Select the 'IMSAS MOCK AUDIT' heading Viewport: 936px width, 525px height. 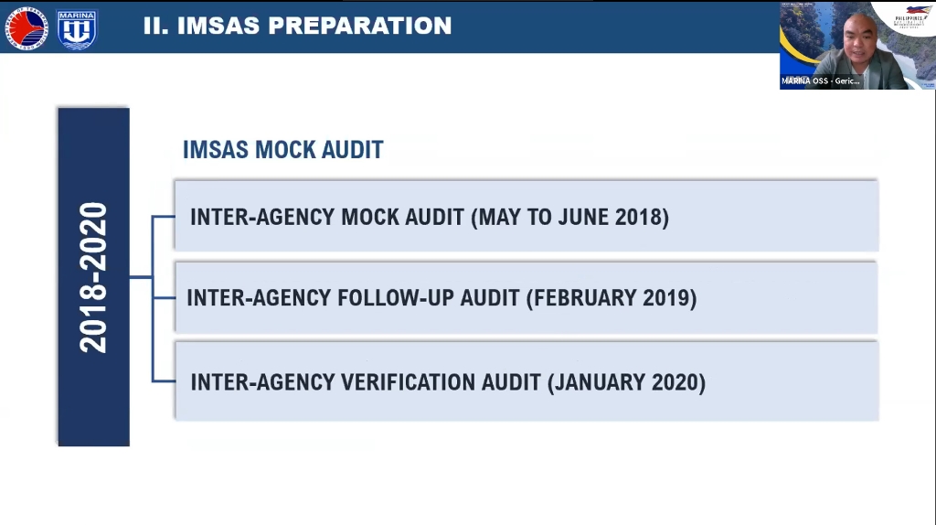point(283,150)
